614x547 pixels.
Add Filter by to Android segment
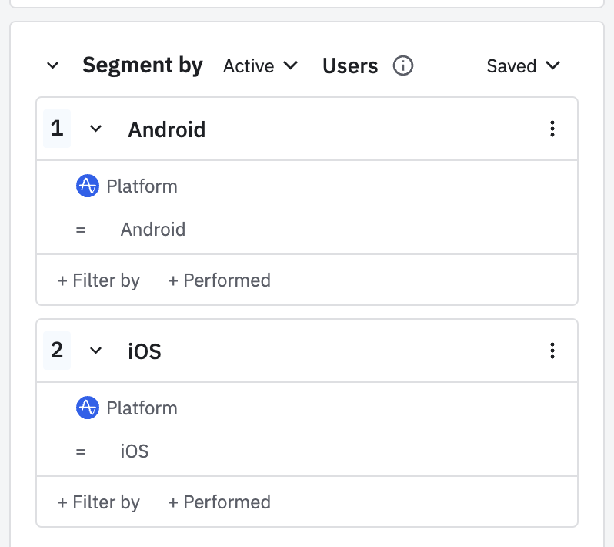pos(98,280)
